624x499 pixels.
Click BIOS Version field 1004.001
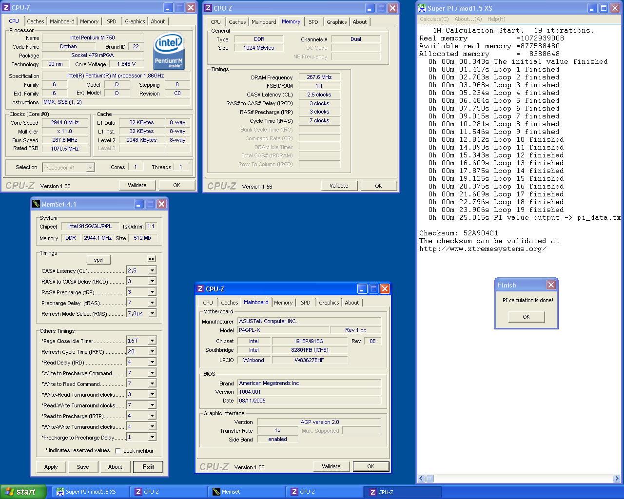pyautogui.click(x=309, y=392)
